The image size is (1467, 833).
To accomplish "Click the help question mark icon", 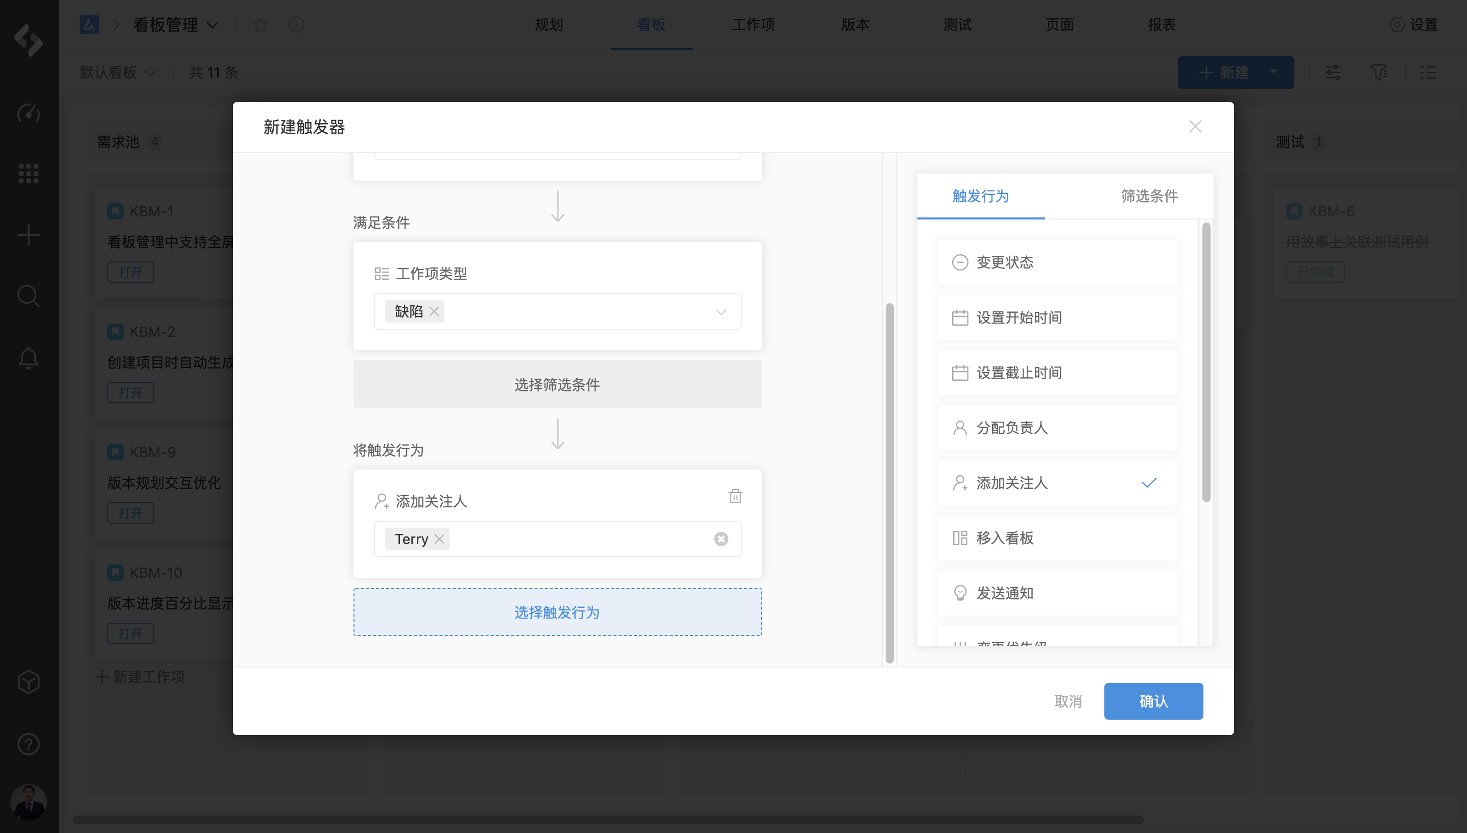I will click(x=28, y=744).
